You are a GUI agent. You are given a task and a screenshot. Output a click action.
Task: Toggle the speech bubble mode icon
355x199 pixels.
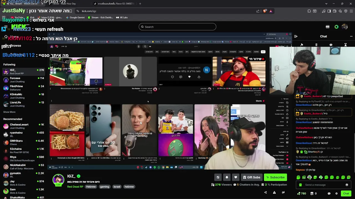(x=331, y=45)
